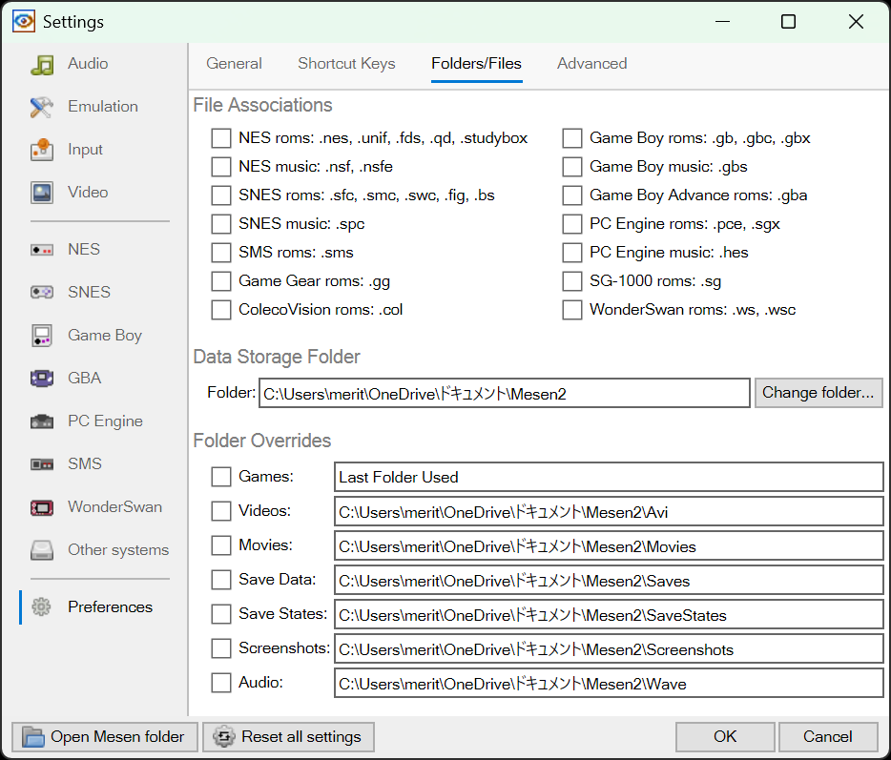The width and height of the screenshot is (891, 760).
Task: Click the PC Engine console icon
Action: coord(42,421)
